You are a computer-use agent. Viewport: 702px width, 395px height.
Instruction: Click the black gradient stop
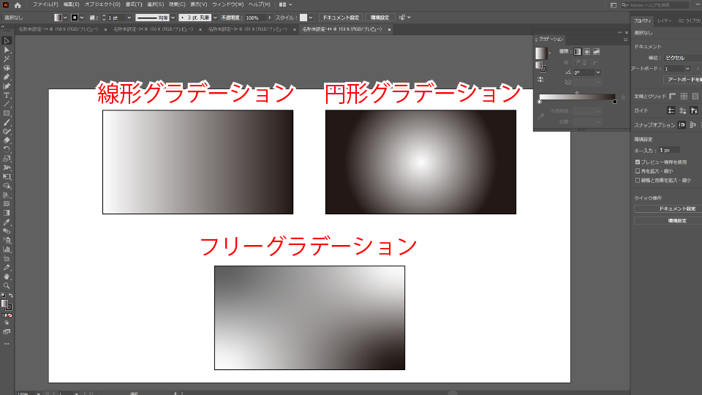(615, 102)
